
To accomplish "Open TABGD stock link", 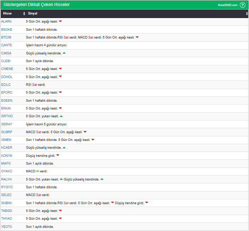I will 7,211.
